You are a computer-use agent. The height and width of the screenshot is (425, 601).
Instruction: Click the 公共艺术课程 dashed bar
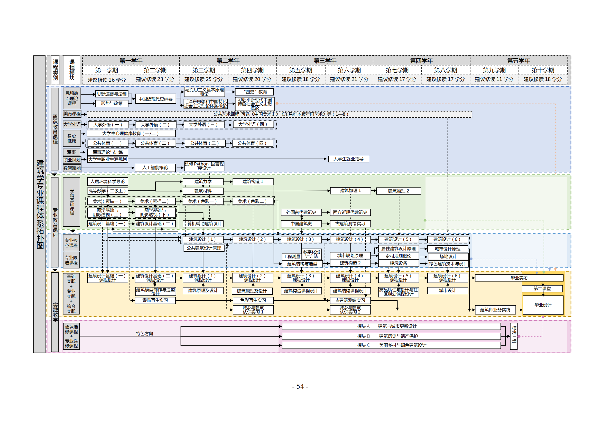[279, 114]
